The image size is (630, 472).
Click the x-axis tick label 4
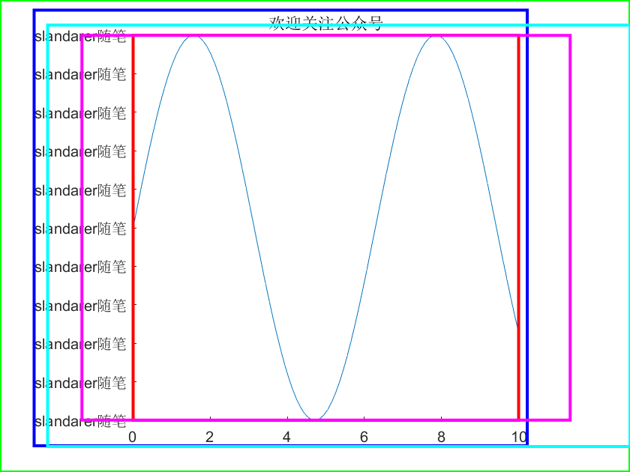[x=286, y=437]
